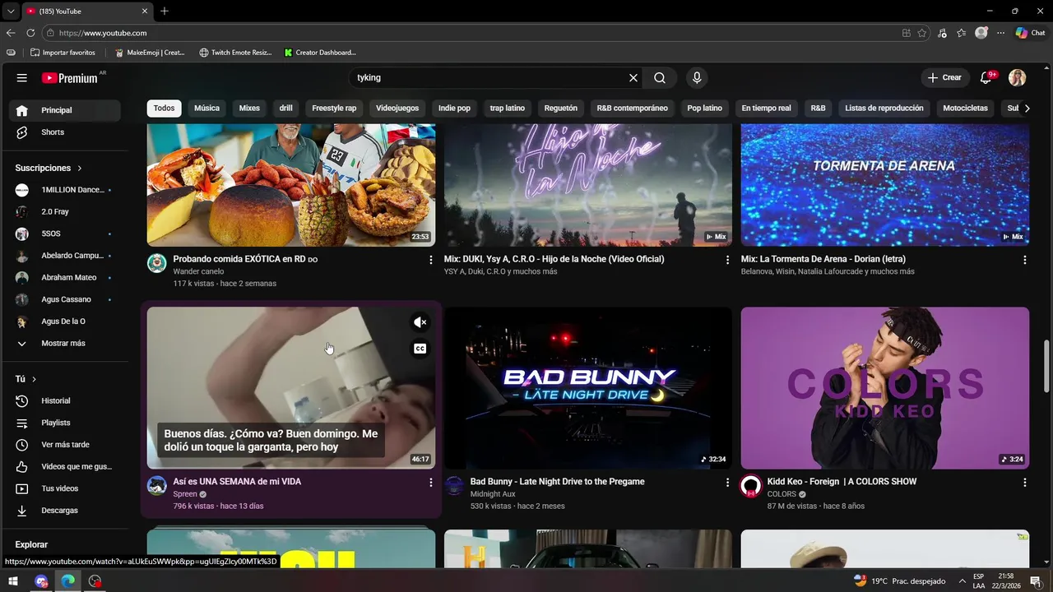Open options for Bad Bunny Late Night Drive

pyautogui.click(x=727, y=483)
